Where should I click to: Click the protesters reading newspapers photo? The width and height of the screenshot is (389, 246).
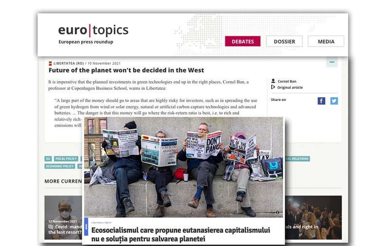pyautogui.click(x=183, y=167)
